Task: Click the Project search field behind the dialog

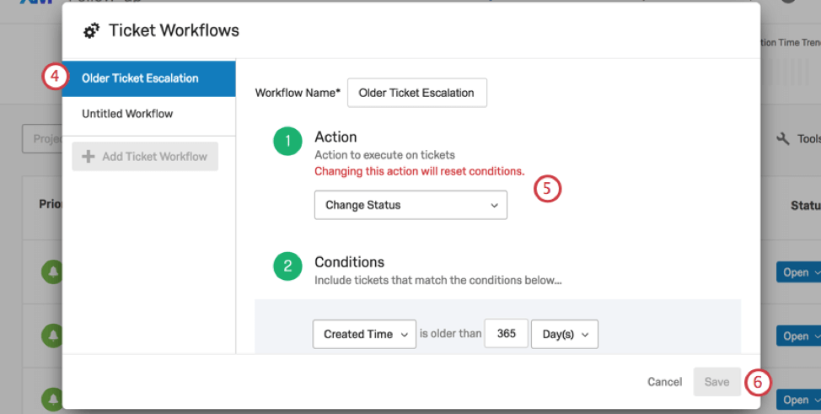Action: [42, 139]
